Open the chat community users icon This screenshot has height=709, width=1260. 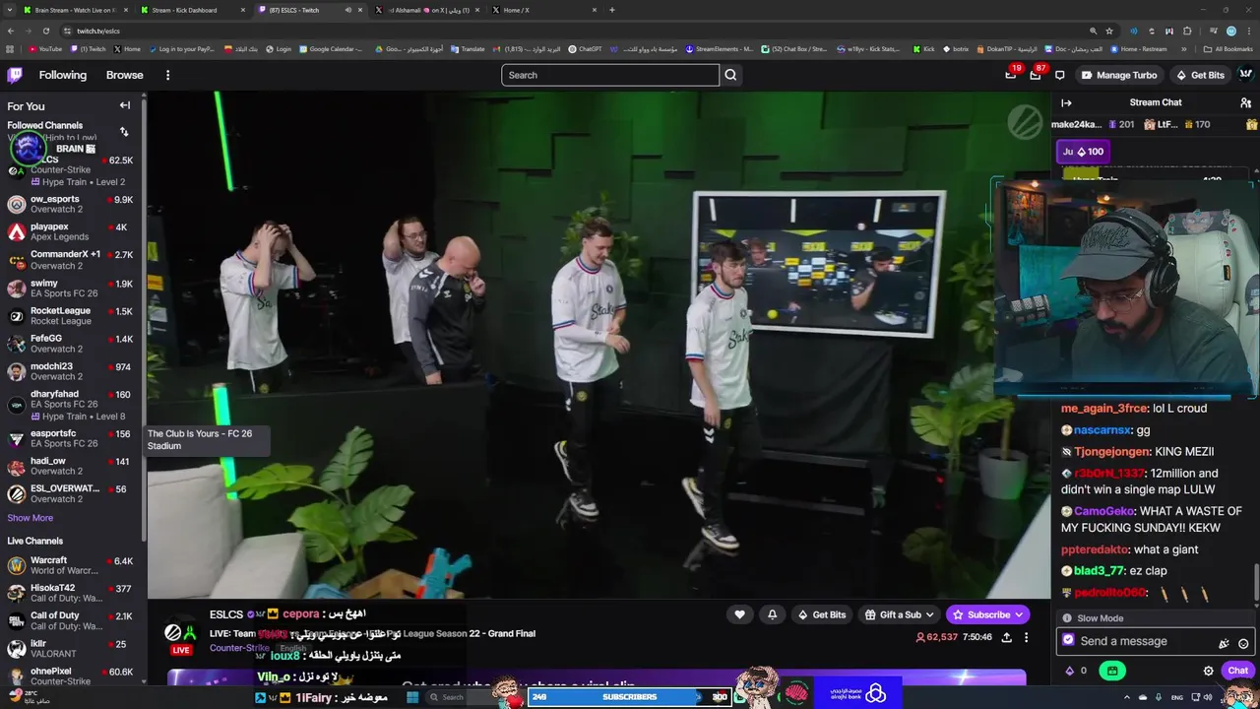coord(1245,102)
